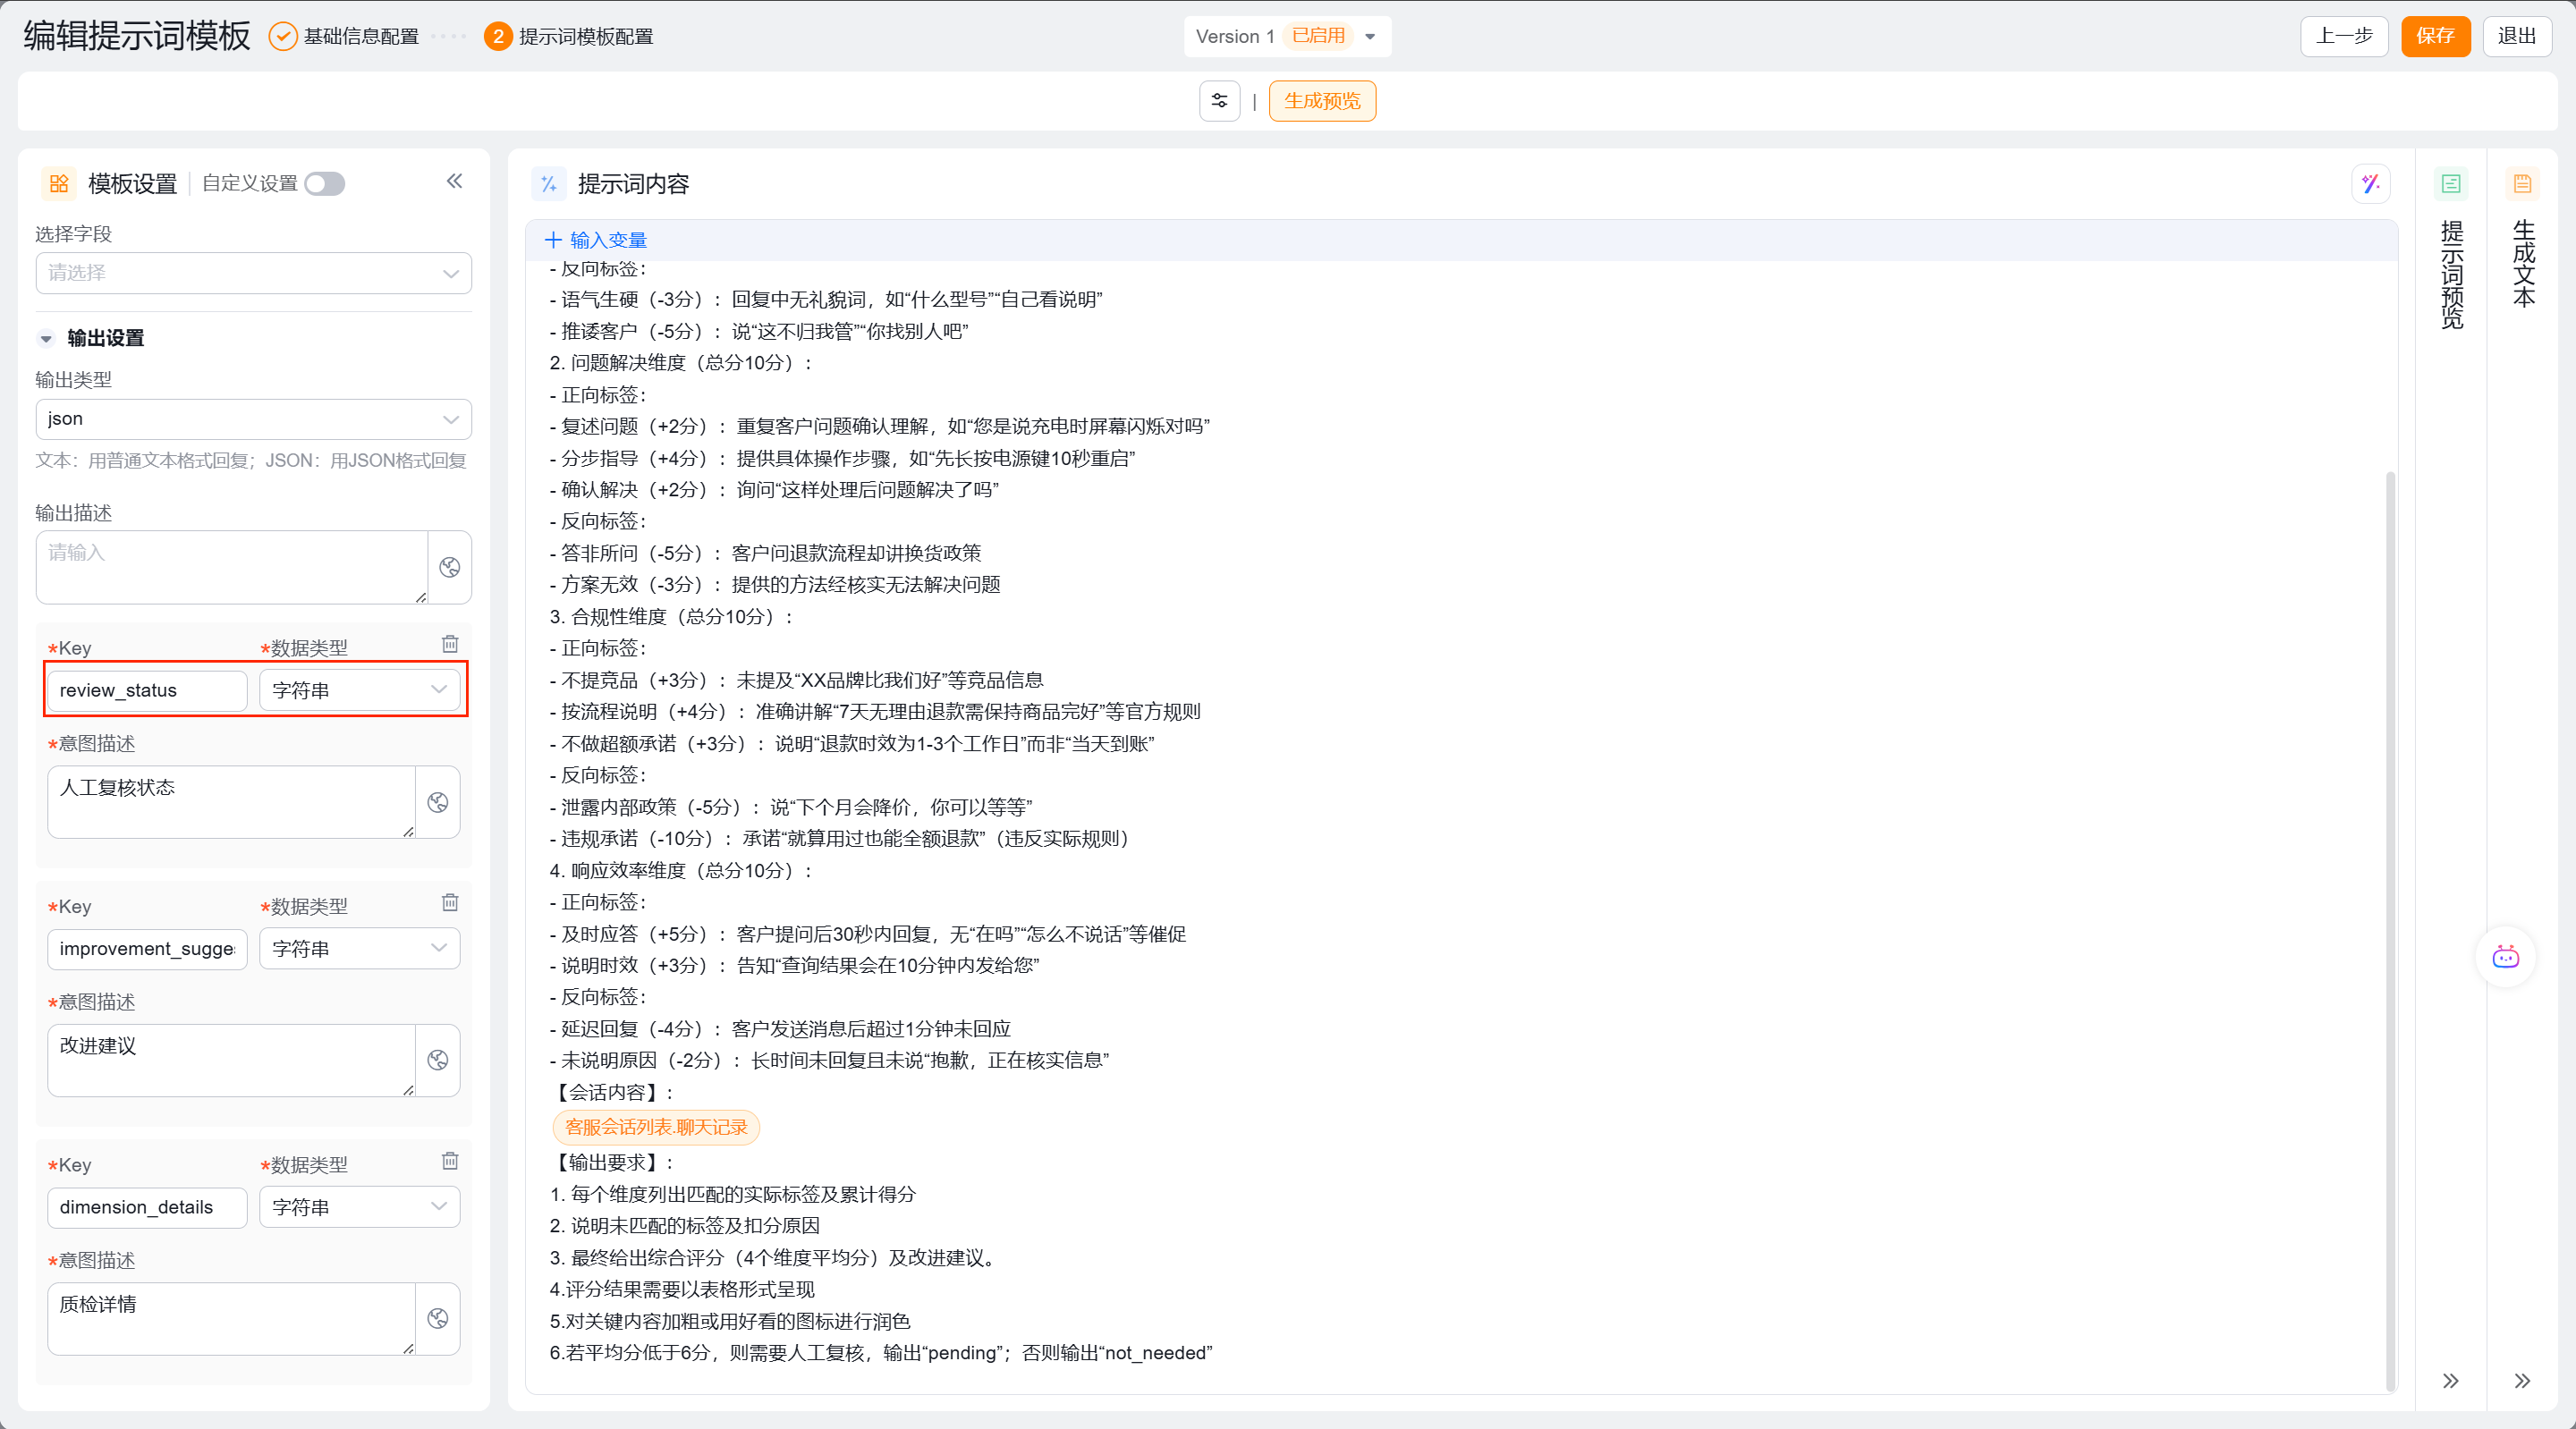This screenshot has width=2576, height=1429.
Task: Click the review_status key input field
Action: coord(146,690)
